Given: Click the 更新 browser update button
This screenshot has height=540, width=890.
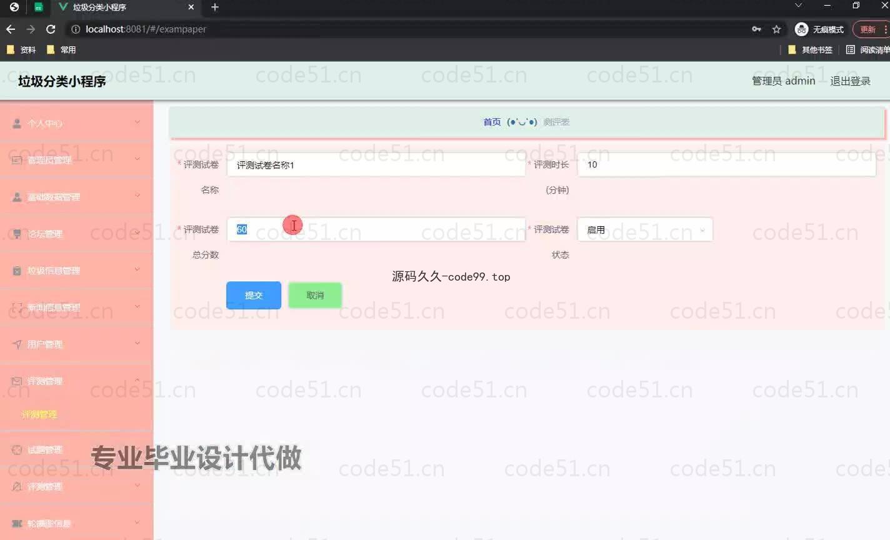Looking at the screenshot, I should point(870,29).
